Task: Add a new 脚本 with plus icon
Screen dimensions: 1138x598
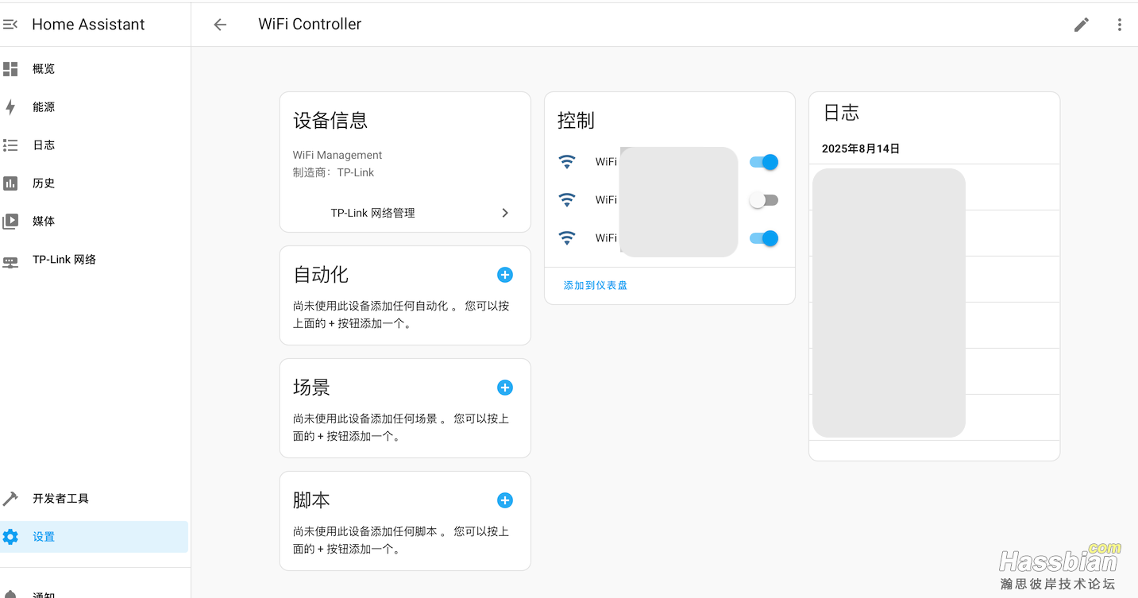Action: [x=505, y=500]
